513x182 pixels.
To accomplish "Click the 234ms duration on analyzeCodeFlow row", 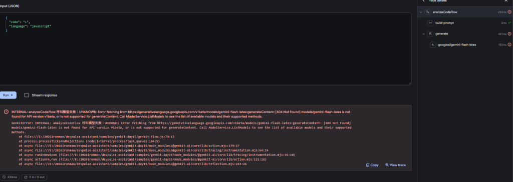I will (502, 12).
